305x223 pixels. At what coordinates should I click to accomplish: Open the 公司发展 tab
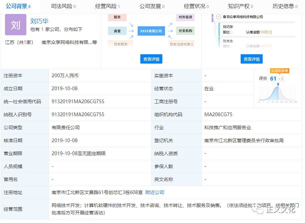point(152,6)
